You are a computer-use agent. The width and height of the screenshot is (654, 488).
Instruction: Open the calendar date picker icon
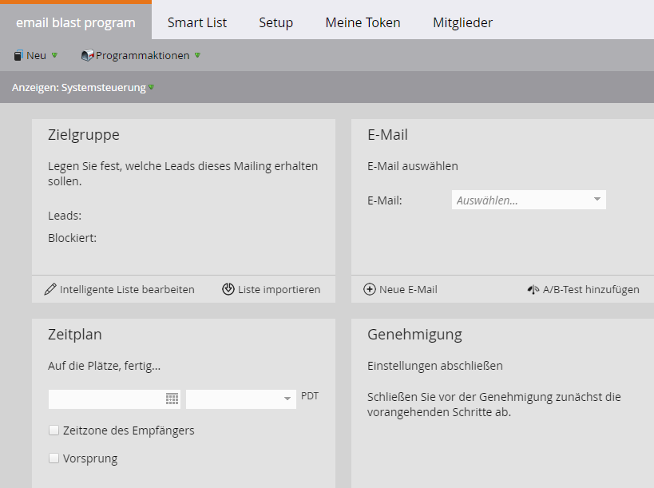[172, 399]
